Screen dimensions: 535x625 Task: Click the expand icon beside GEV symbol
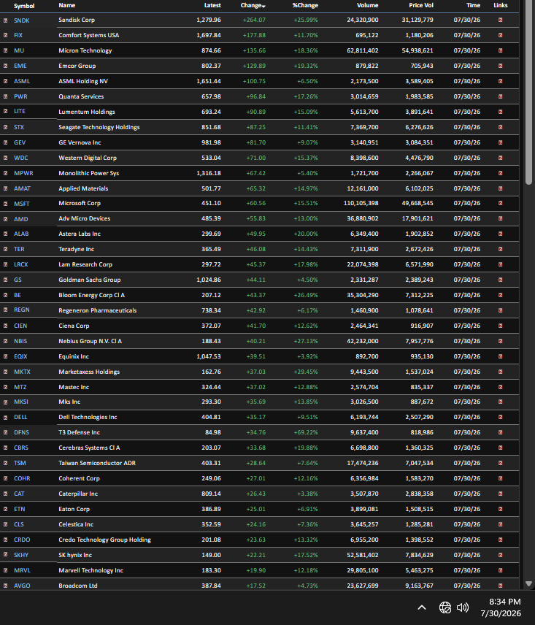6,142
